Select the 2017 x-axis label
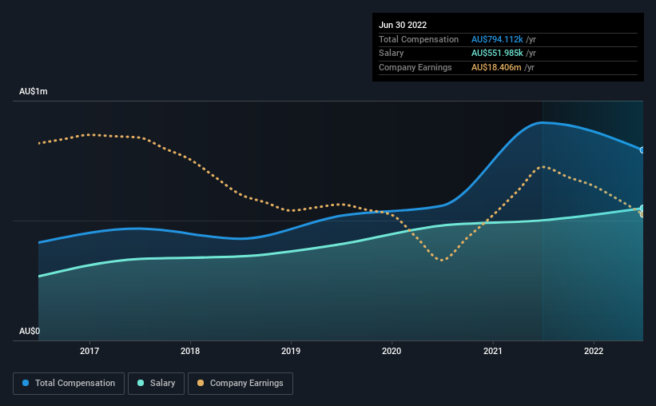Image resolution: width=656 pixels, height=406 pixels. (89, 351)
